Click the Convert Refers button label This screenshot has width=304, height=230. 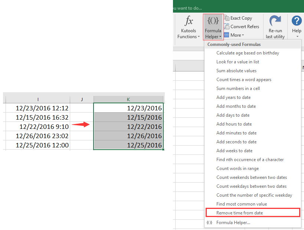[x=244, y=26]
